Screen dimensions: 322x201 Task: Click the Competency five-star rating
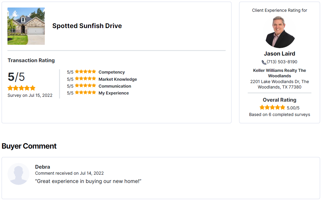pos(85,72)
